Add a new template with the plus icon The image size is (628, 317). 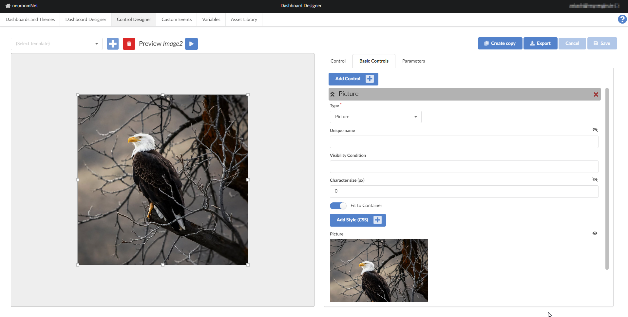[x=112, y=44]
